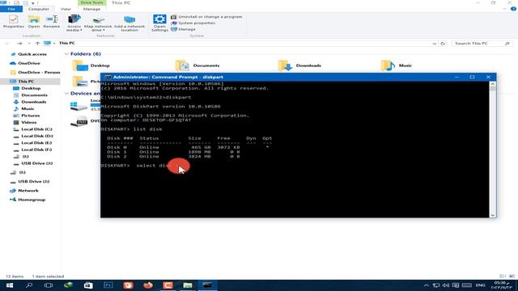Click Manage in the System group
Image resolution: width=518 pixels, height=291 pixels.
tap(184, 29)
